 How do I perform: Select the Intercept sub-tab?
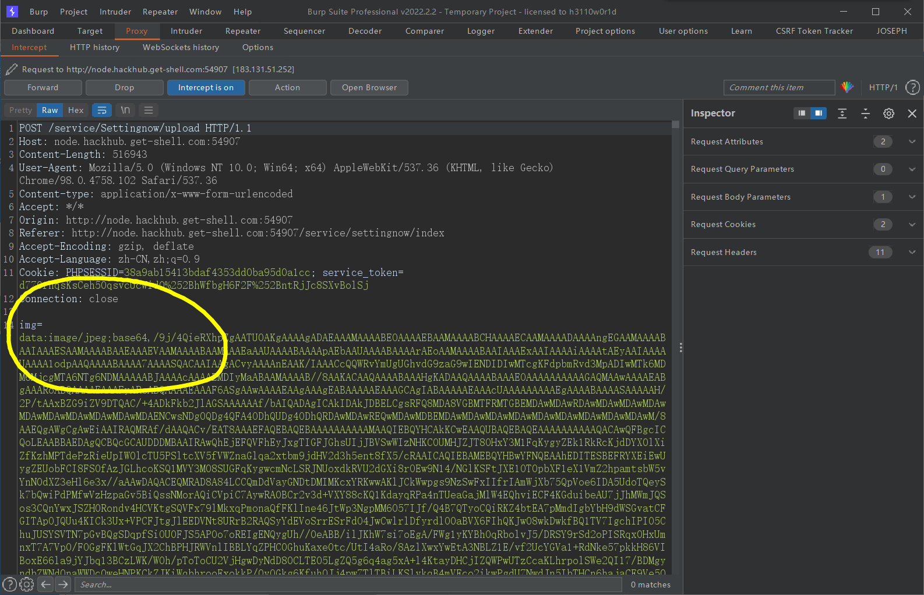click(29, 47)
